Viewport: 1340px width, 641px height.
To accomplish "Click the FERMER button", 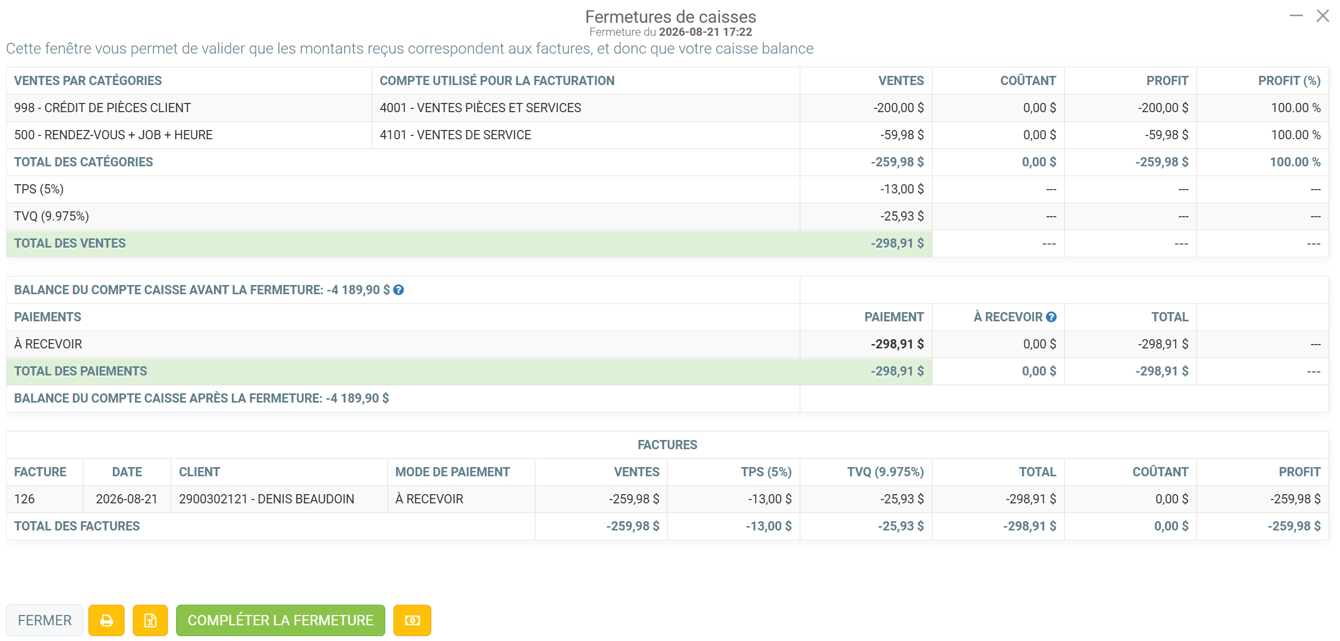I will (44, 620).
